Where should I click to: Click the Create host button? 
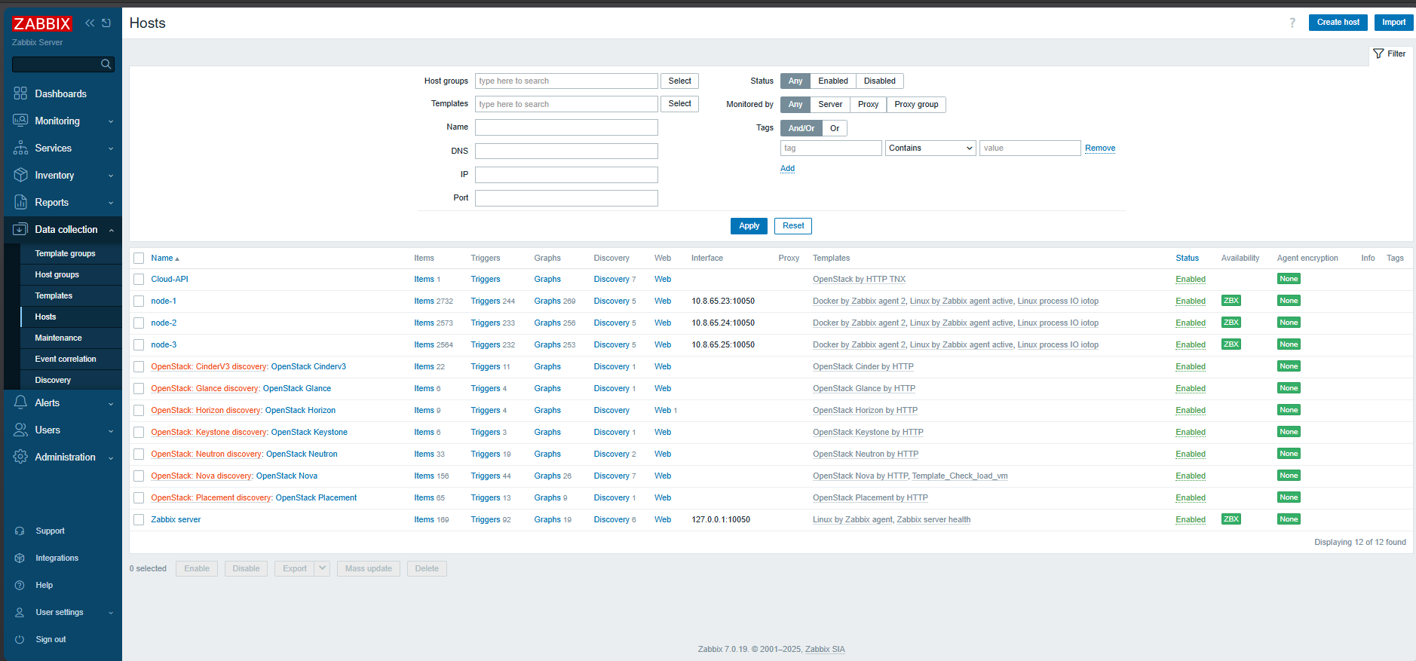(1338, 23)
